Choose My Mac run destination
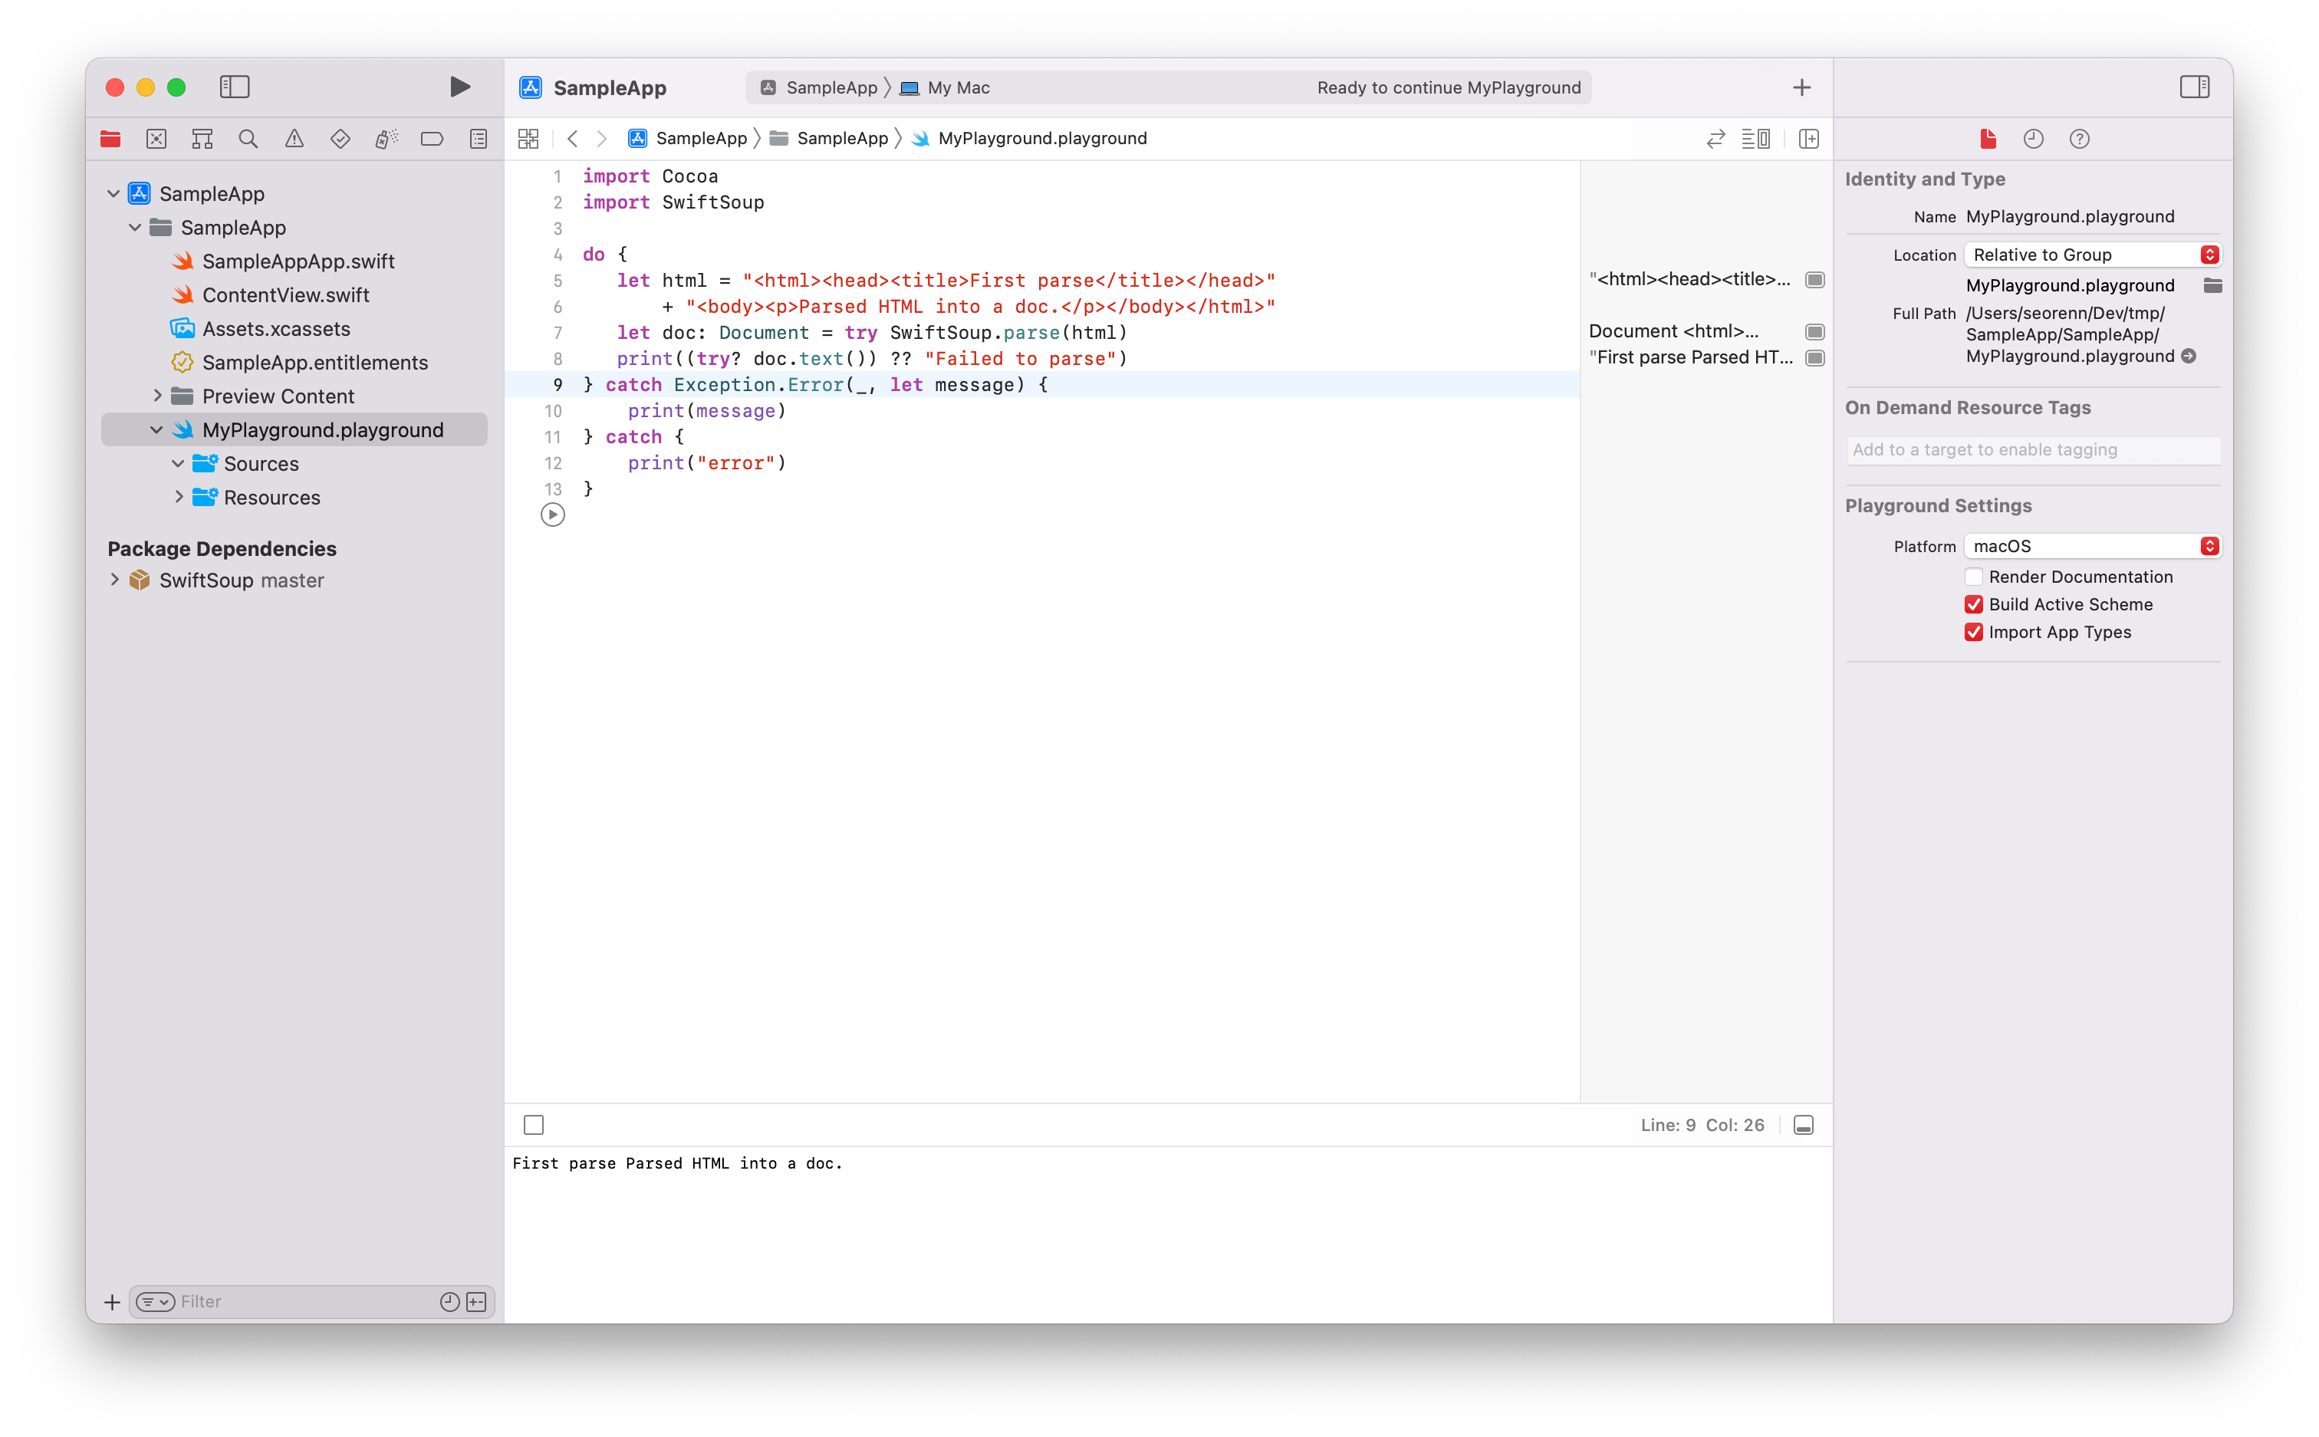The image size is (2319, 1437). 945,87
